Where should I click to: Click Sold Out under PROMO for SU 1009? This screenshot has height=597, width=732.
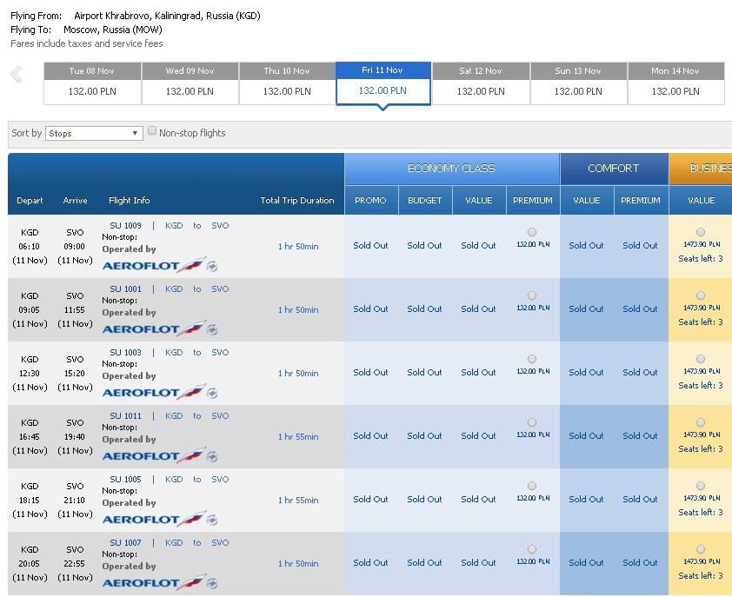click(370, 246)
